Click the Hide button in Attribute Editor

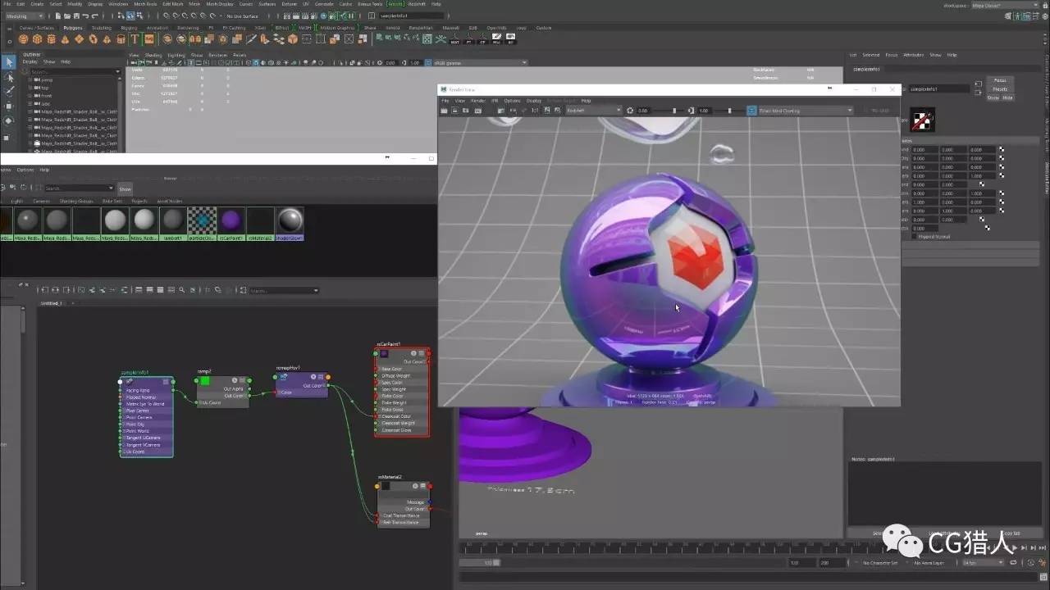point(1007,98)
